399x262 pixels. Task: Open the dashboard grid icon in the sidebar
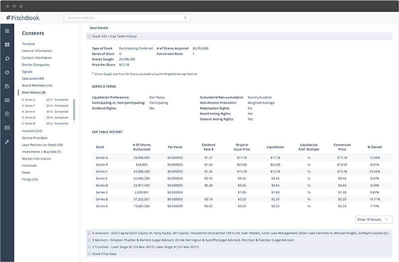click(x=7, y=44)
